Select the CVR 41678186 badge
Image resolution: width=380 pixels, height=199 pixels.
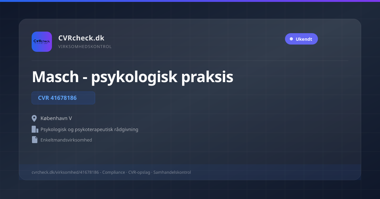pyautogui.click(x=63, y=98)
